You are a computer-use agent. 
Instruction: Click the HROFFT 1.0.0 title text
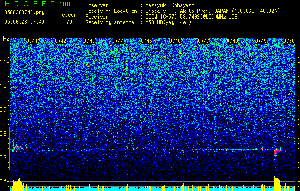tap(37, 4)
